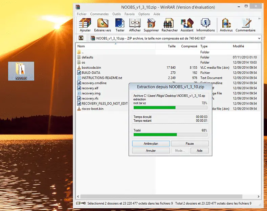The image size is (267, 211).
Task: Click the Afficher toolbar icon
Action: (x=135, y=25)
